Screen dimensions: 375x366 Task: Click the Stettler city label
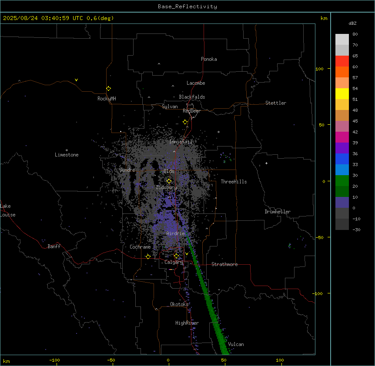(x=276, y=103)
